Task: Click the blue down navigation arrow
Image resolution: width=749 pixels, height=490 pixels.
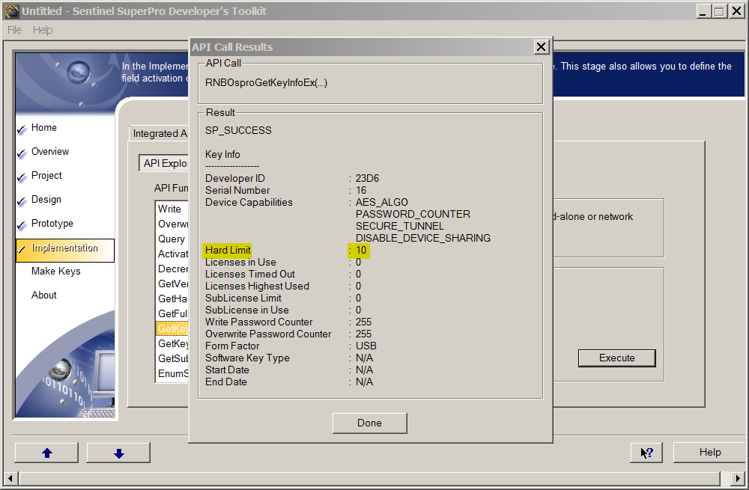Action: [x=118, y=452]
